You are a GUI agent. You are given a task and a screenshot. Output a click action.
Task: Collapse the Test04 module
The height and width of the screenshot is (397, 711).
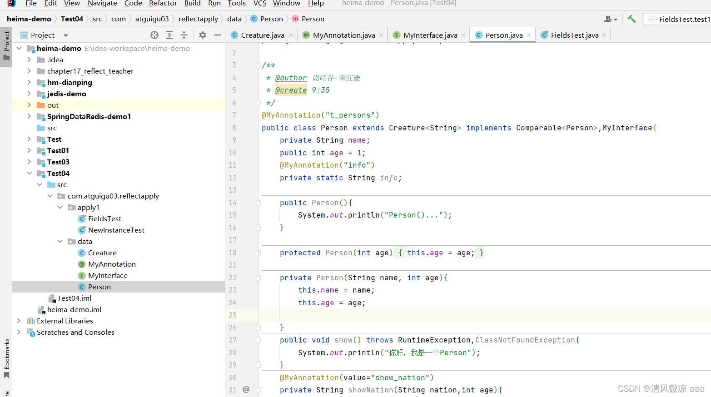point(29,173)
